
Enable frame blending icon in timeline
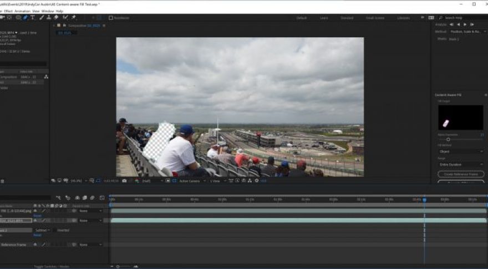coord(85,197)
